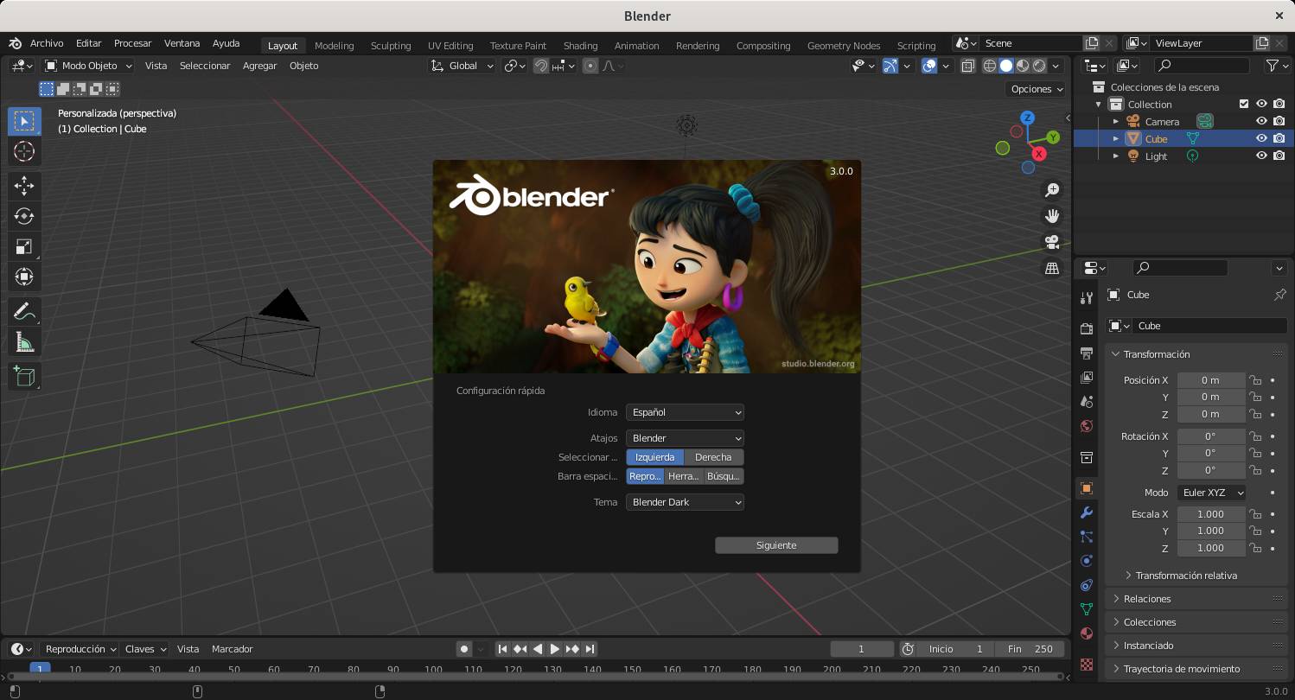Open the Archivo menu

coord(47,43)
